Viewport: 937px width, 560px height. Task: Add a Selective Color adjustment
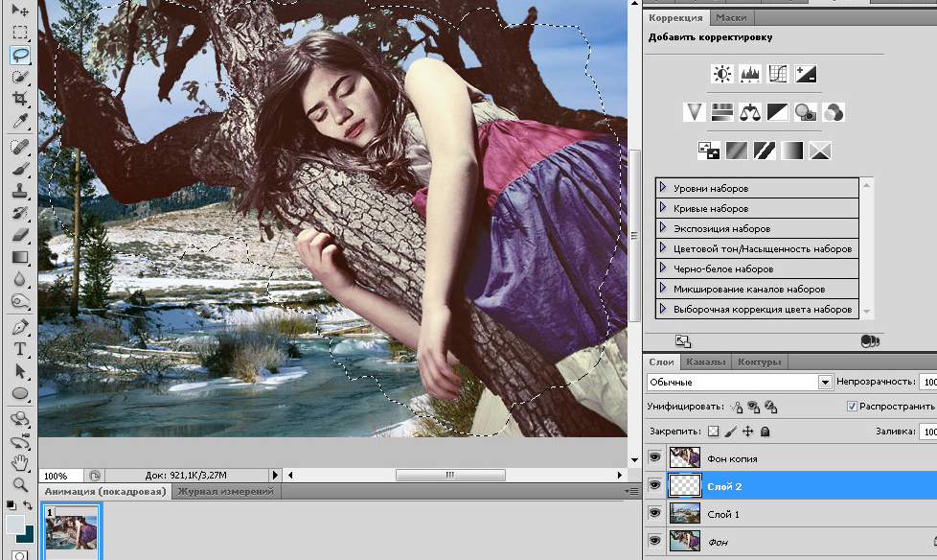click(820, 151)
